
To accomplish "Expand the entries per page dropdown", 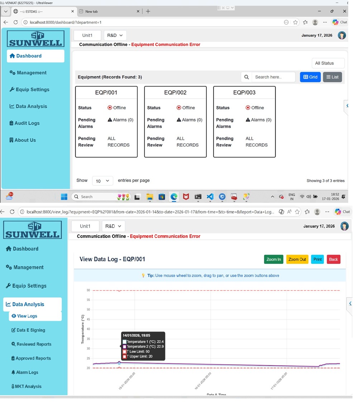I will [x=102, y=181].
